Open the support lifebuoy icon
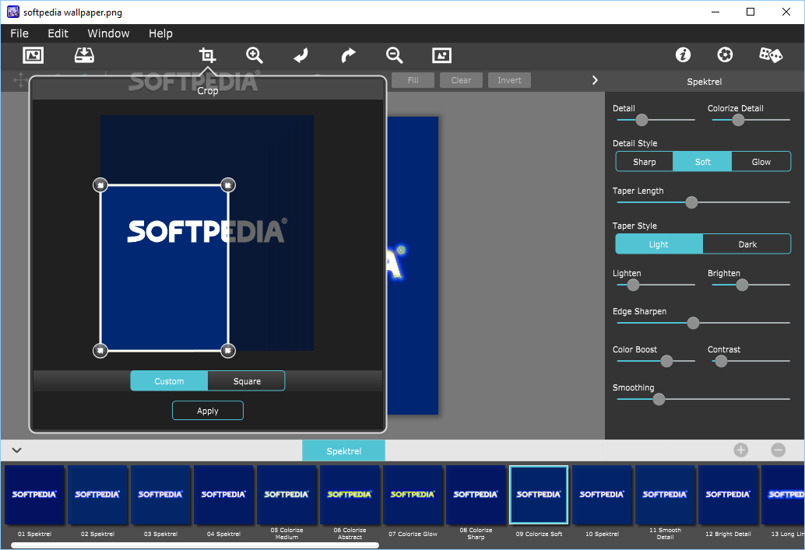The height and width of the screenshot is (550, 805). (x=725, y=54)
